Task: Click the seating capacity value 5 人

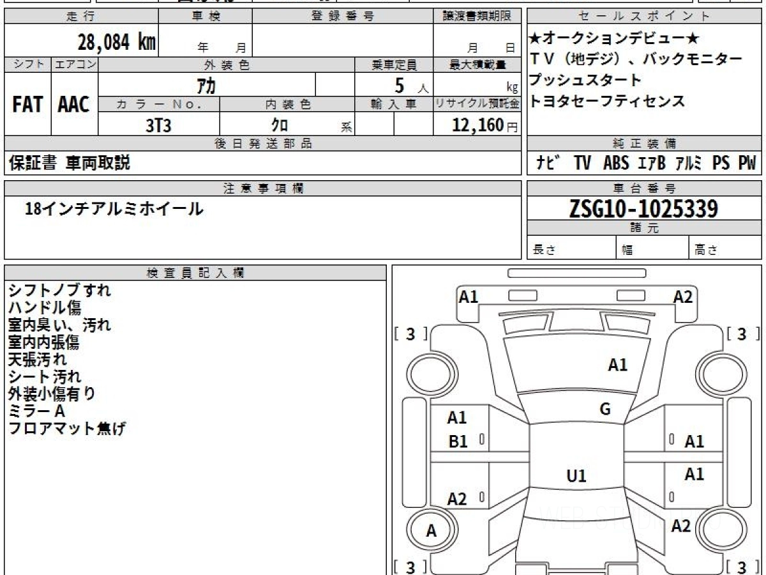Action: [x=412, y=85]
